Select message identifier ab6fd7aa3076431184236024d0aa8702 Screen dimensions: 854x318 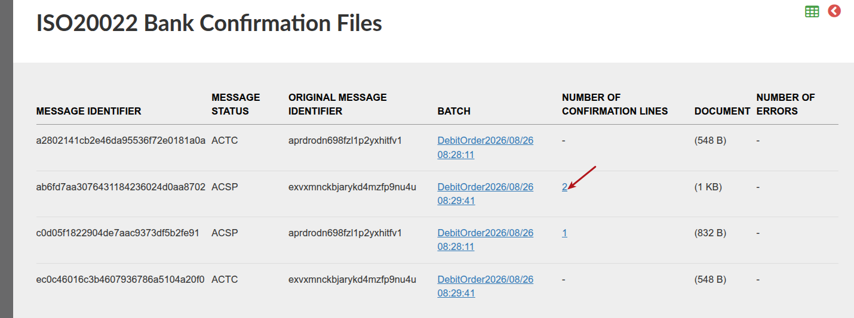point(121,187)
